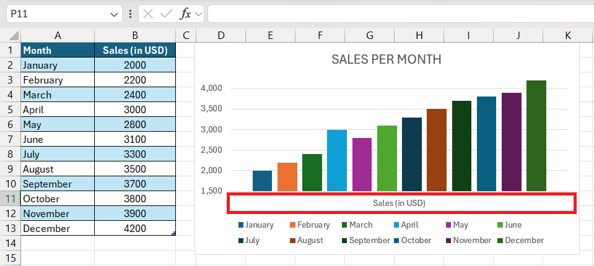The image size is (594, 266).
Task: Click the Month header cell
Action: [58, 50]
